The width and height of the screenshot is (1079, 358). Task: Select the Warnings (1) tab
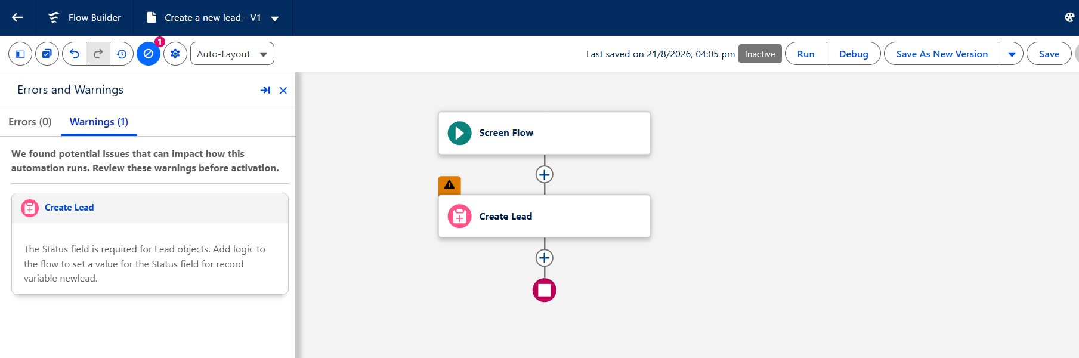[99, 122]
